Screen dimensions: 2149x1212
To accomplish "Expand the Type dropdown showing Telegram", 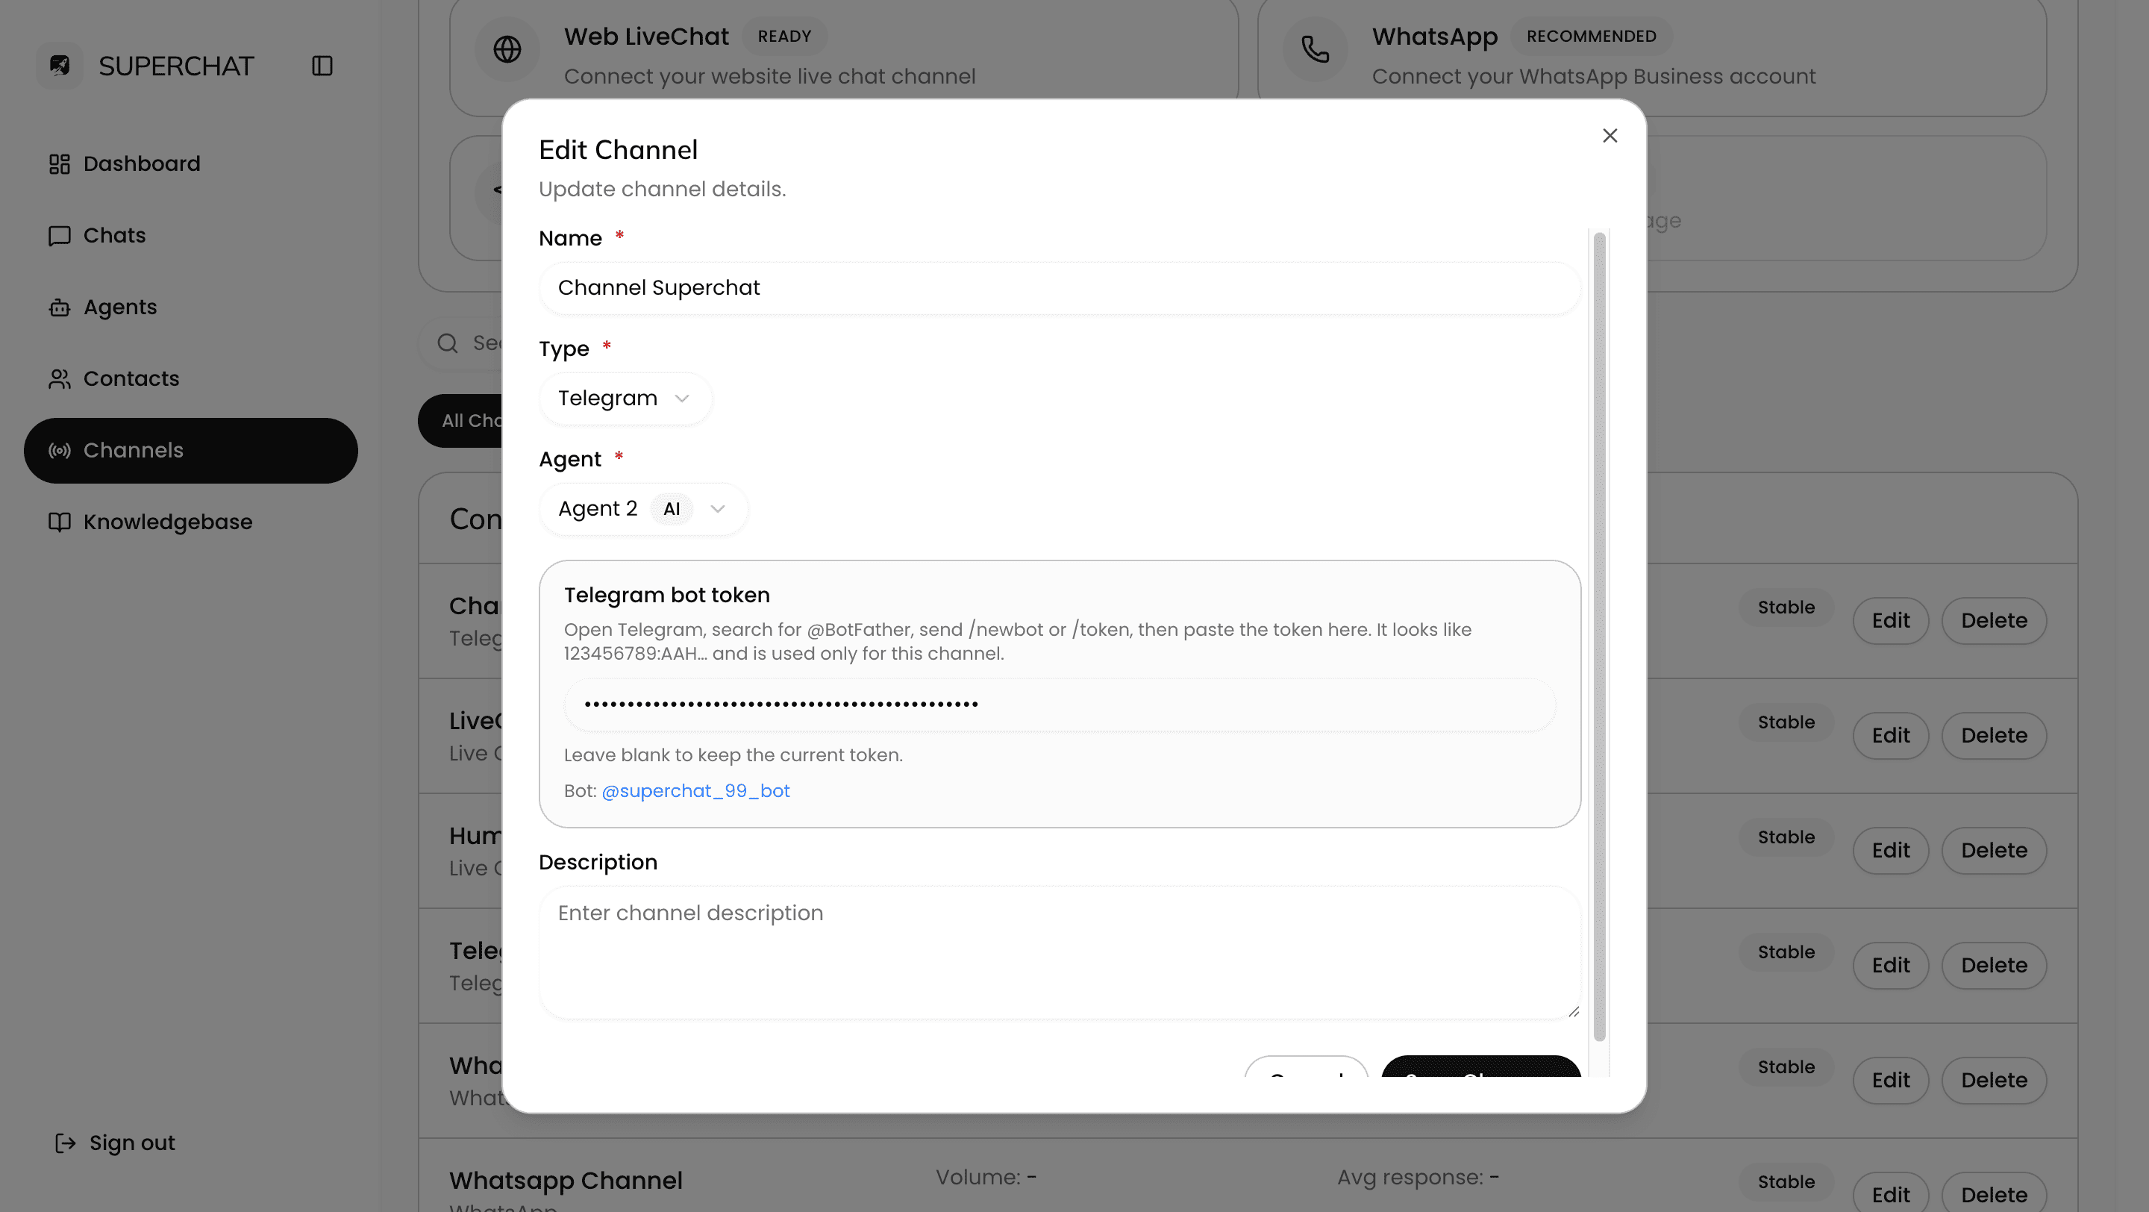I will [625, 399].
